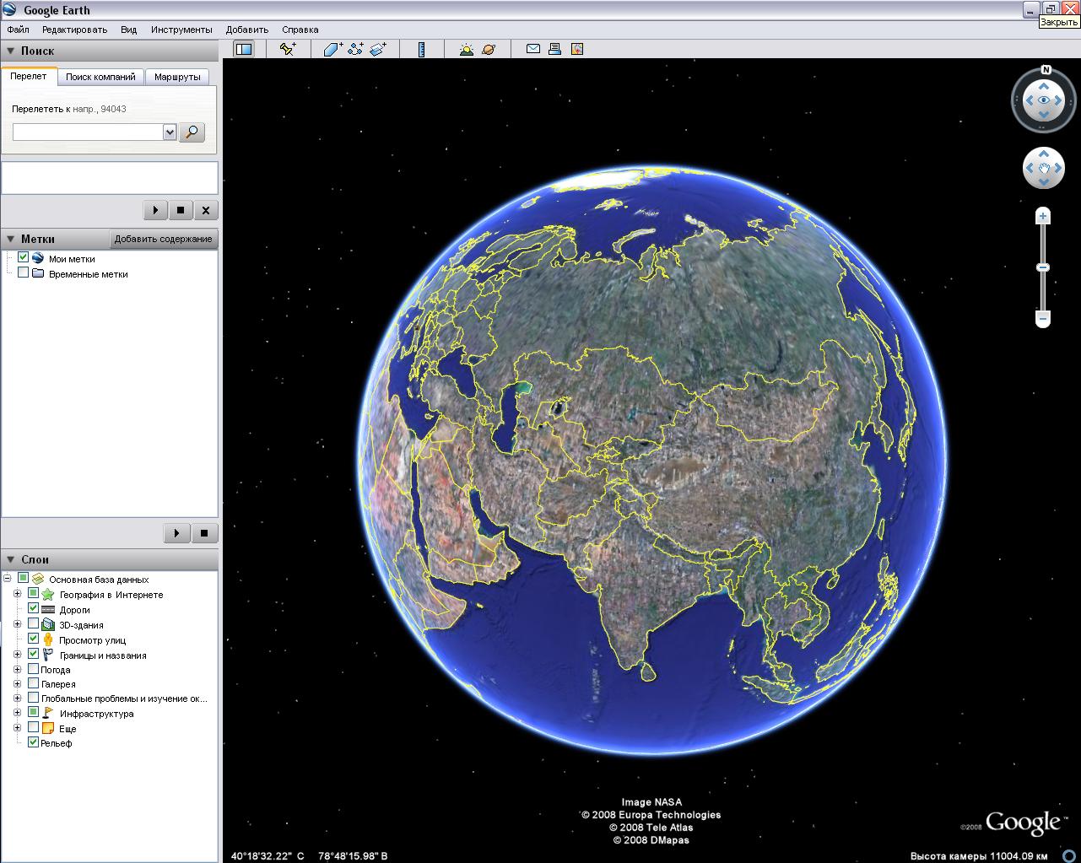Switch to the Поиск компаний tab
This screenshot has height=863, width=1081.
100,77
